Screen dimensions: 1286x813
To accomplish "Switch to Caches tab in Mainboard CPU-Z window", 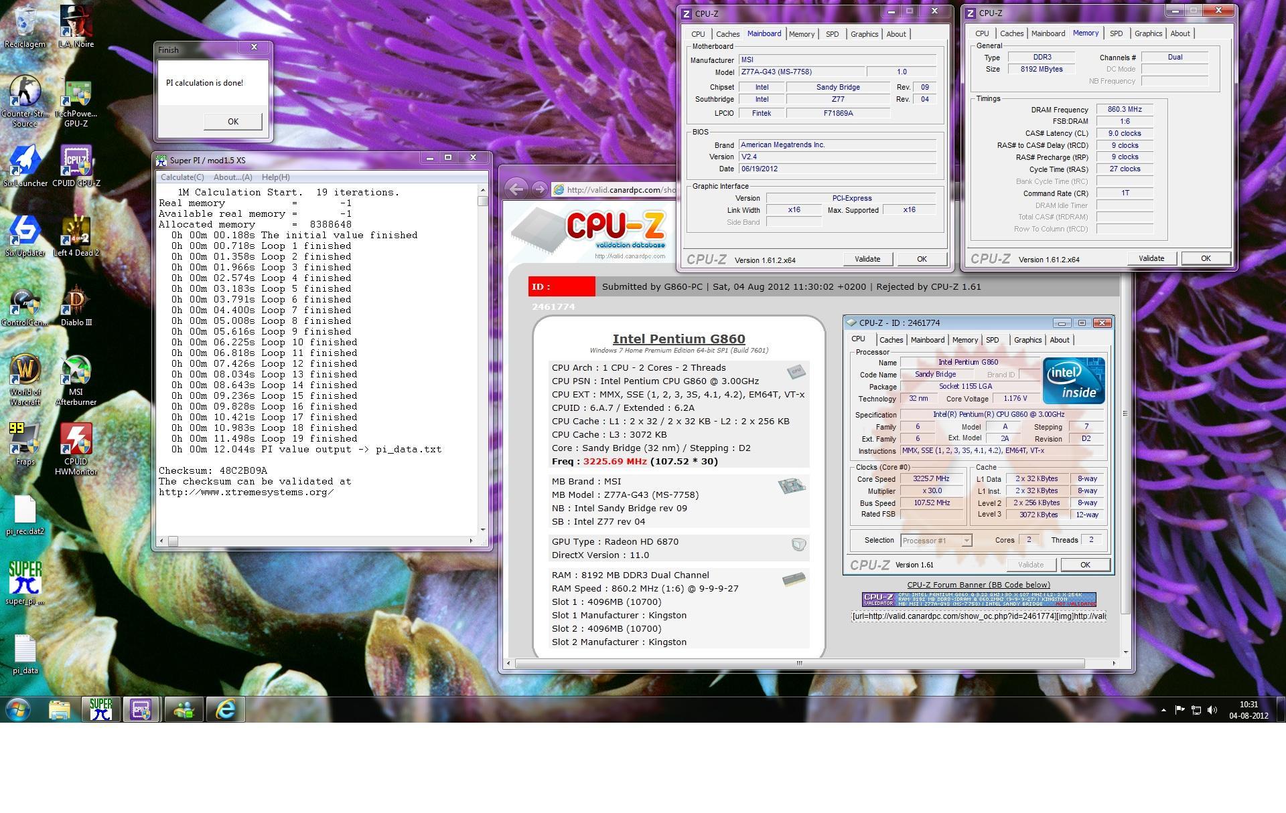I will coord(727,34).
